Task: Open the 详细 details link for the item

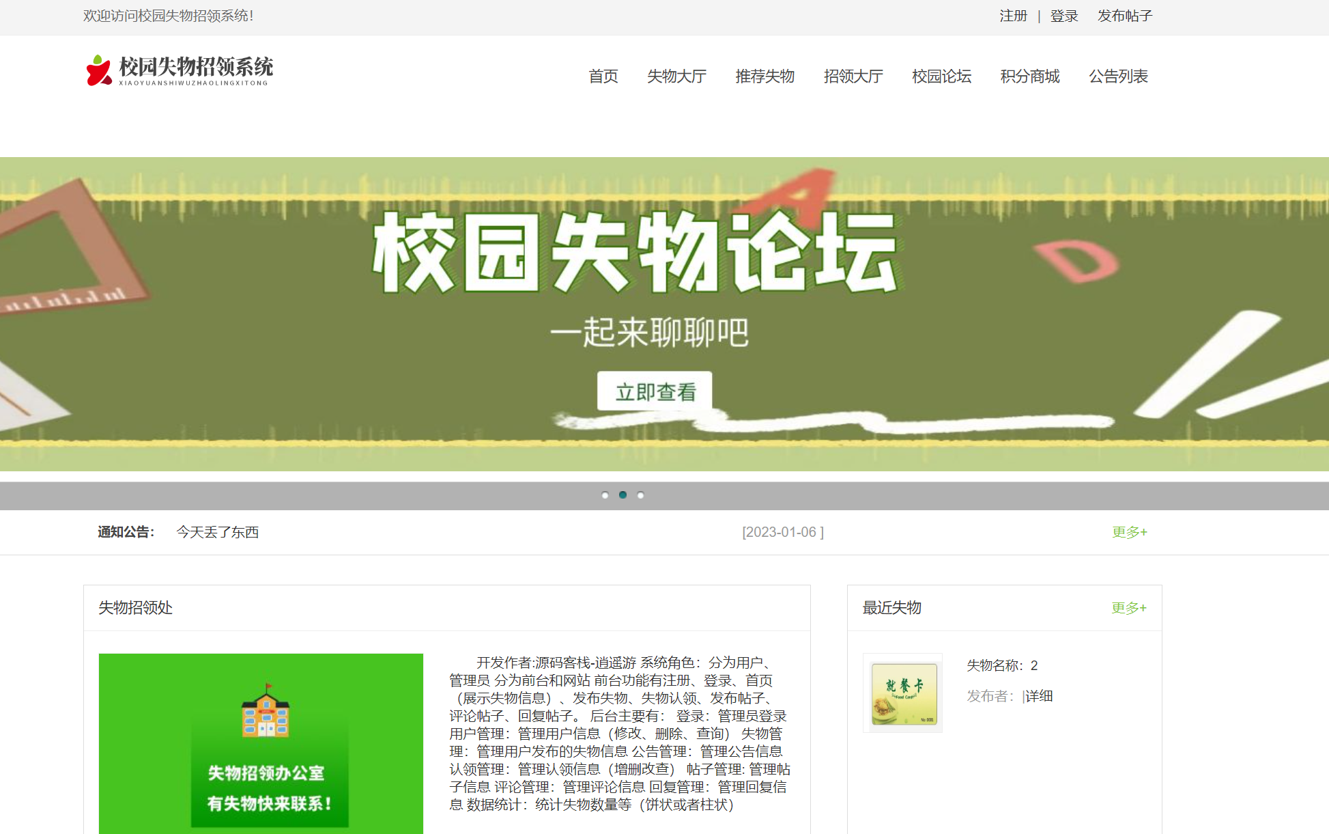Action: (1039, 696)
